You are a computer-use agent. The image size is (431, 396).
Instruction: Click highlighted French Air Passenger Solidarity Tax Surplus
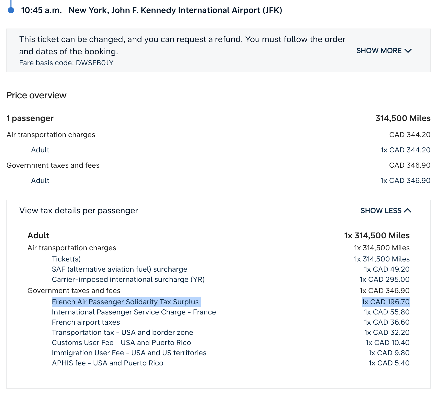coord(125,302)
